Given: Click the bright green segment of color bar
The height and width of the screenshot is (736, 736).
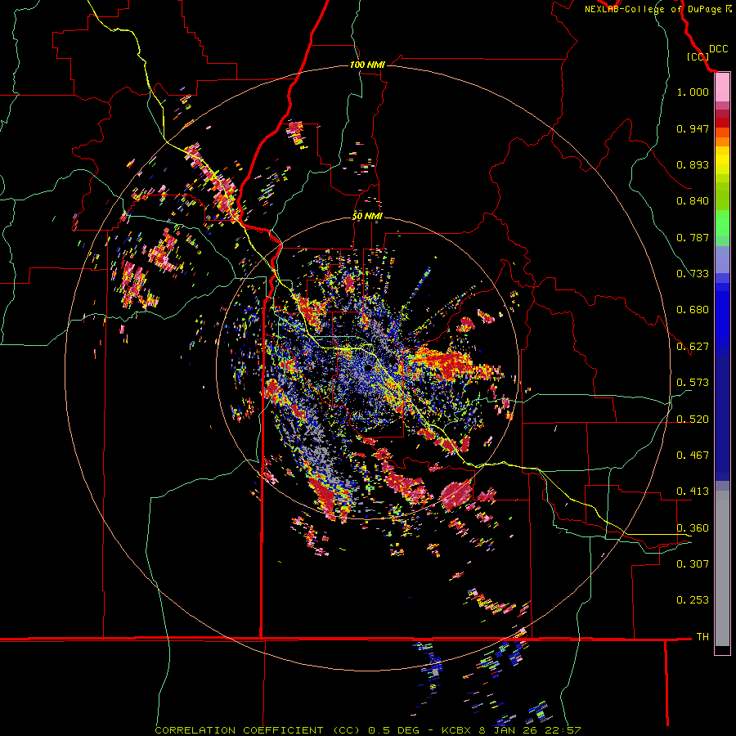Looking at the screenshot, I should (x=722, y=223).
